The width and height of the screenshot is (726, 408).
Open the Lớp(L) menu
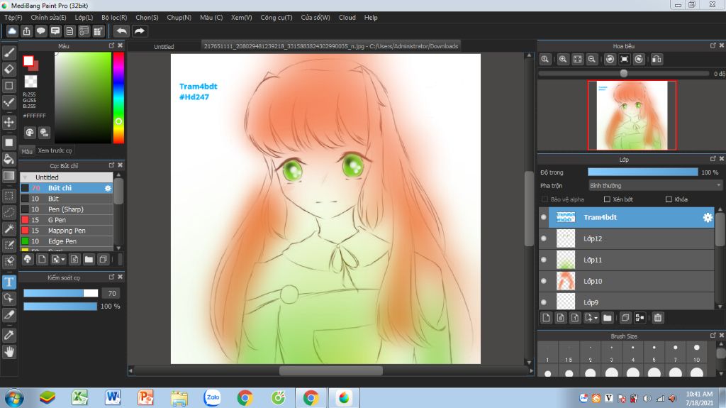point(84,18)
